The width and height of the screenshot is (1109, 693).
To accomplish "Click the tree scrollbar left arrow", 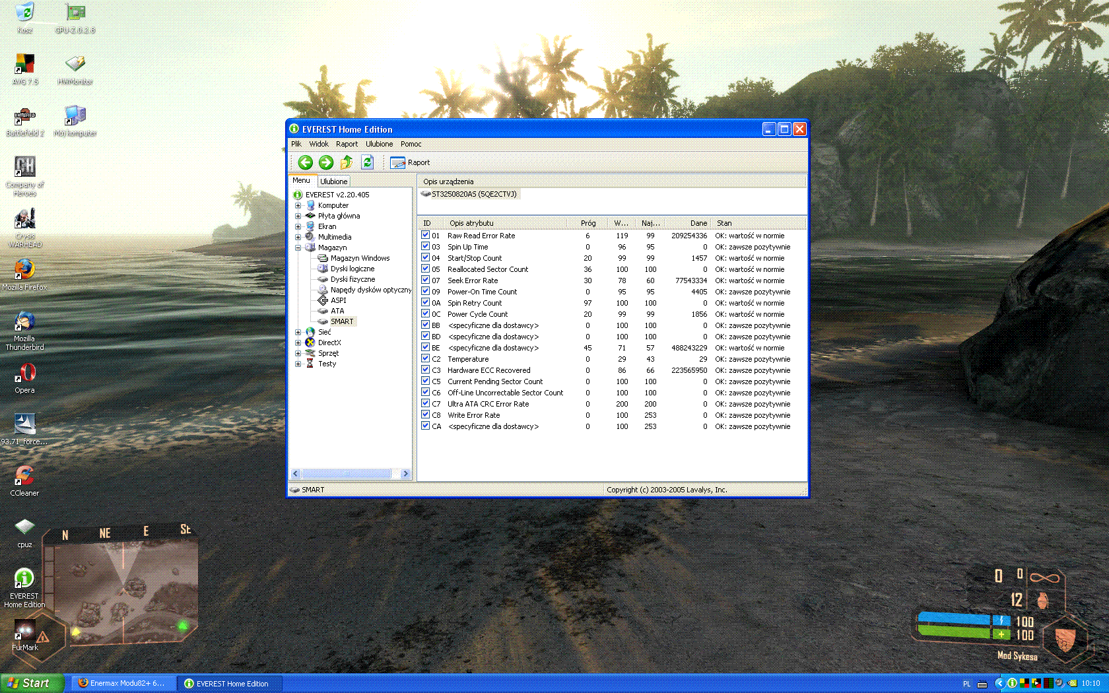I will click(296, 474).
